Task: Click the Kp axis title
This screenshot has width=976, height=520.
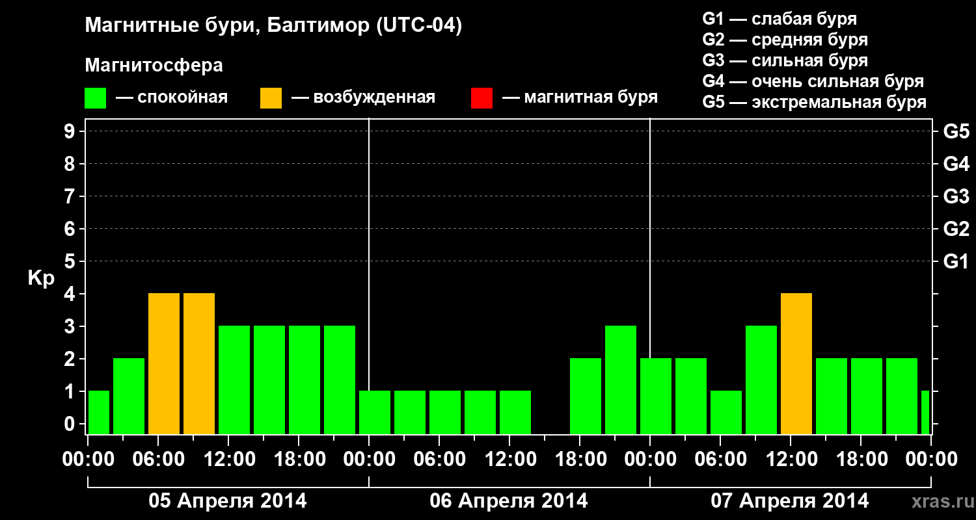Action: click(41, 279)
